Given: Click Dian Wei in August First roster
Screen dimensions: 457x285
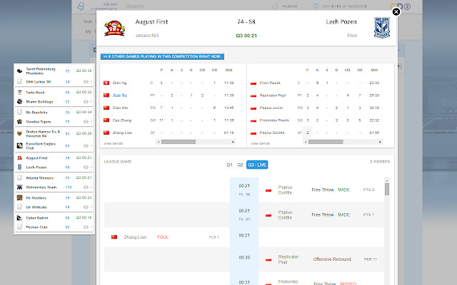Looking at the screenshot, I should tap(120, 108).
